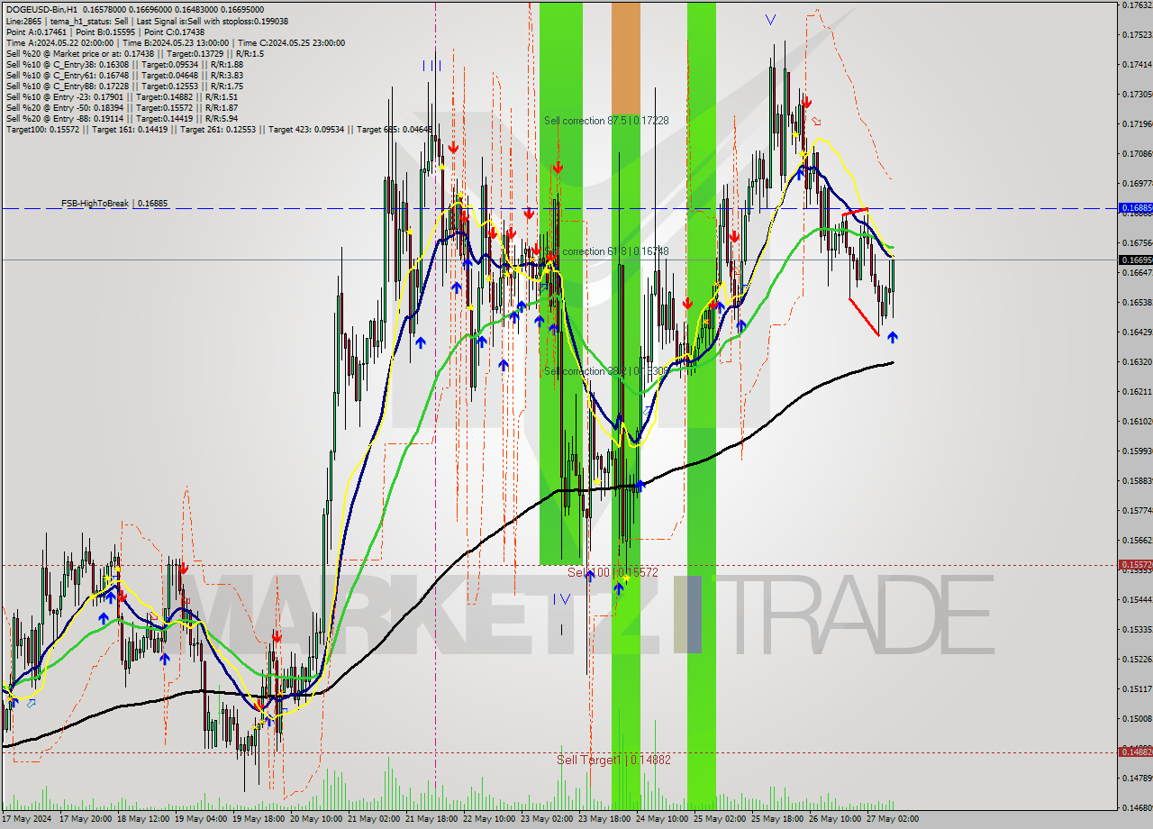This screenshot has height=829, width=1153.
Task: Click the blue 'V' wave label at chart top
Action: [770, 19]
